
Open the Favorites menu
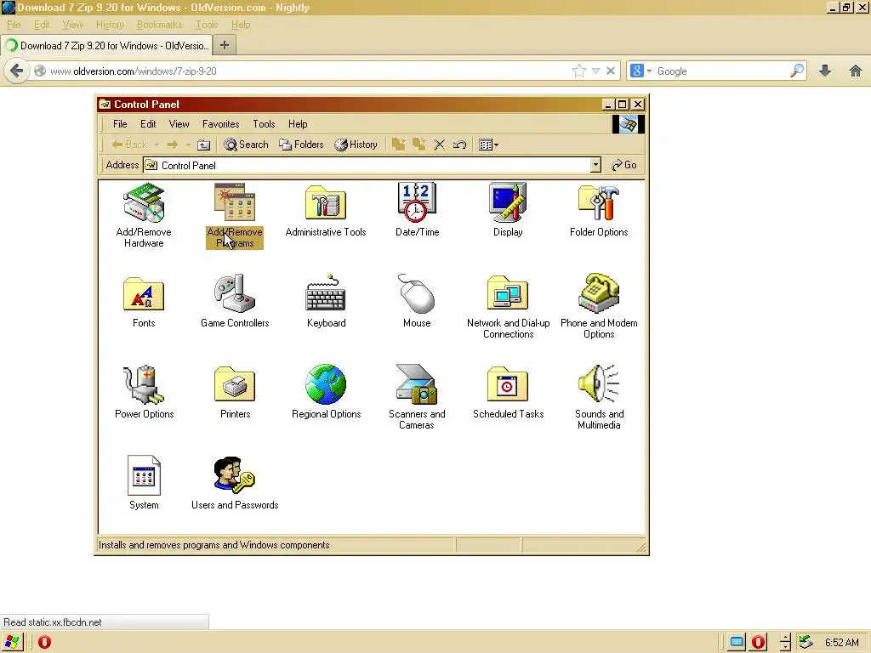coord(220,124)
